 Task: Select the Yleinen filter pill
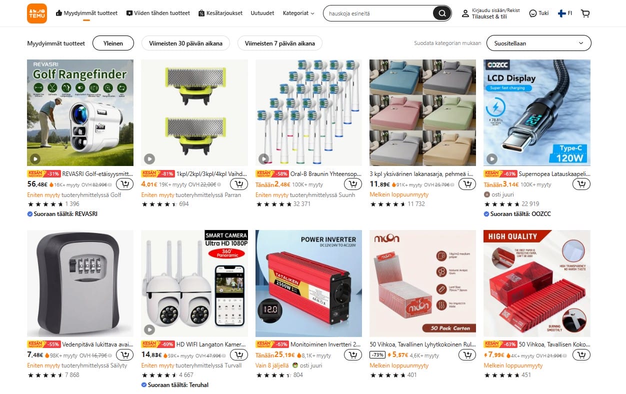click(x=113, y=43)
